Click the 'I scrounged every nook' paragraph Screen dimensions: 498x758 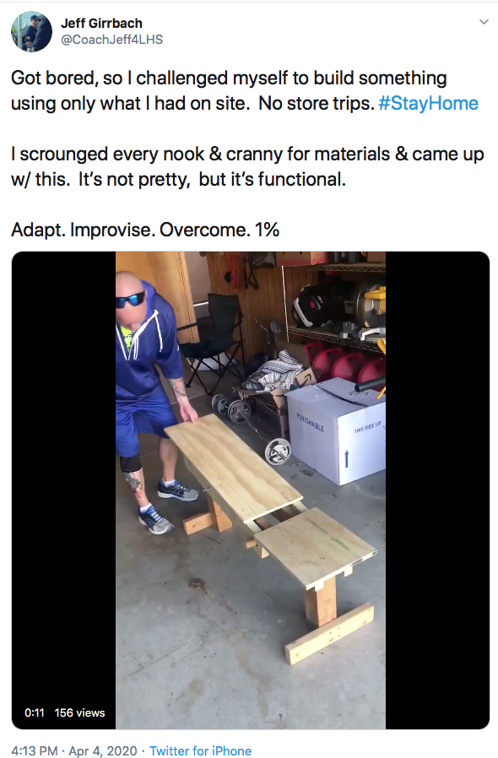(x=247, y=166)
